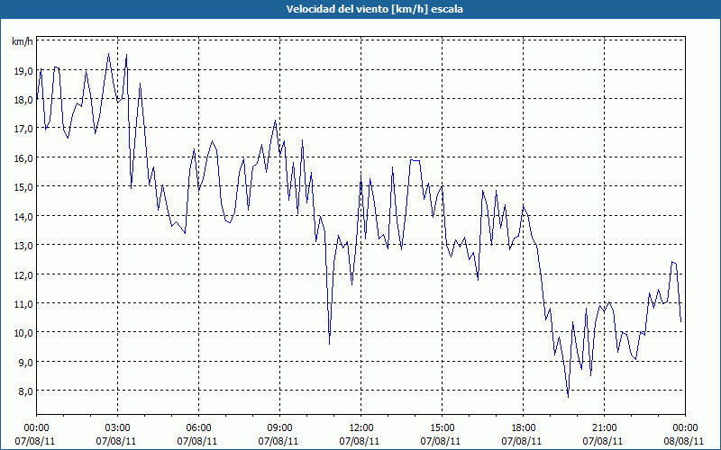Select the 14,0 y-axis value
The image size is (721, 450).
(23, 216)
